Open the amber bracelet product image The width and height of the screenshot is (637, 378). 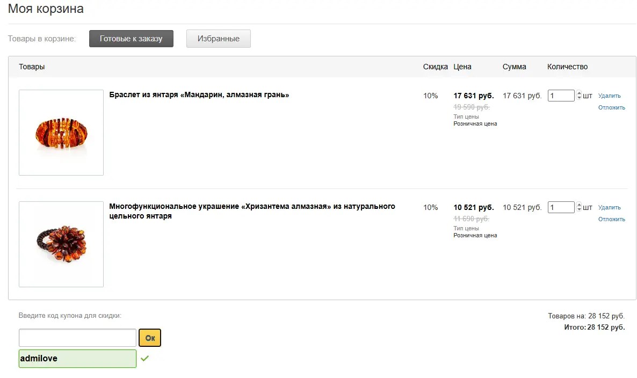pos(61,133)
